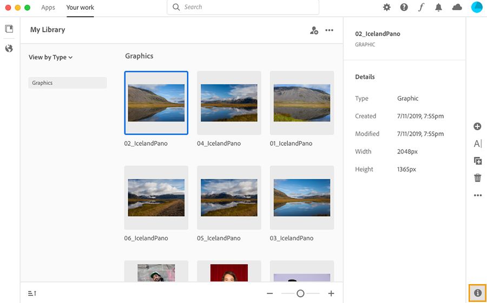Expand the View by Type dropdown
Screen dimensions: 487x303
[x=50, y=57]
